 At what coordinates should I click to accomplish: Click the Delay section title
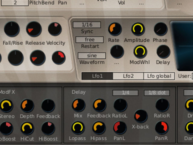[x=79, y=92]
